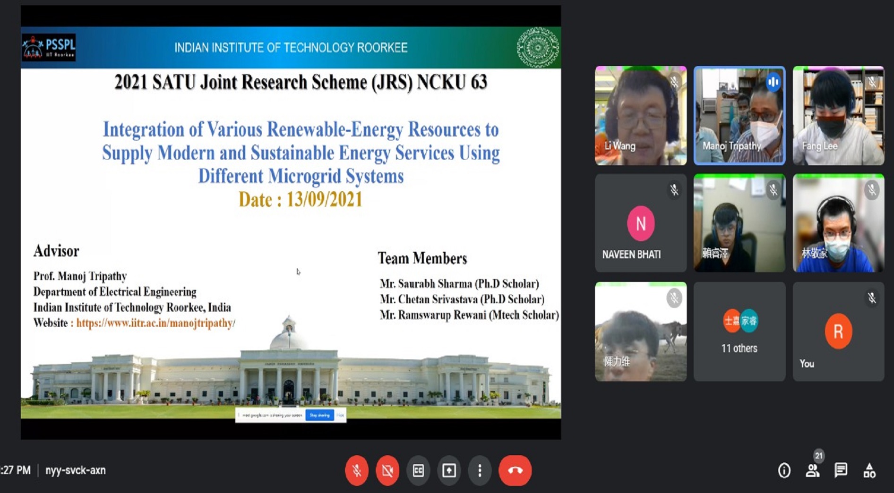Viewport: 894px width, 493px height.
Task: Click the IIT Roorkee emblem on slide
Action: (537, 48)
